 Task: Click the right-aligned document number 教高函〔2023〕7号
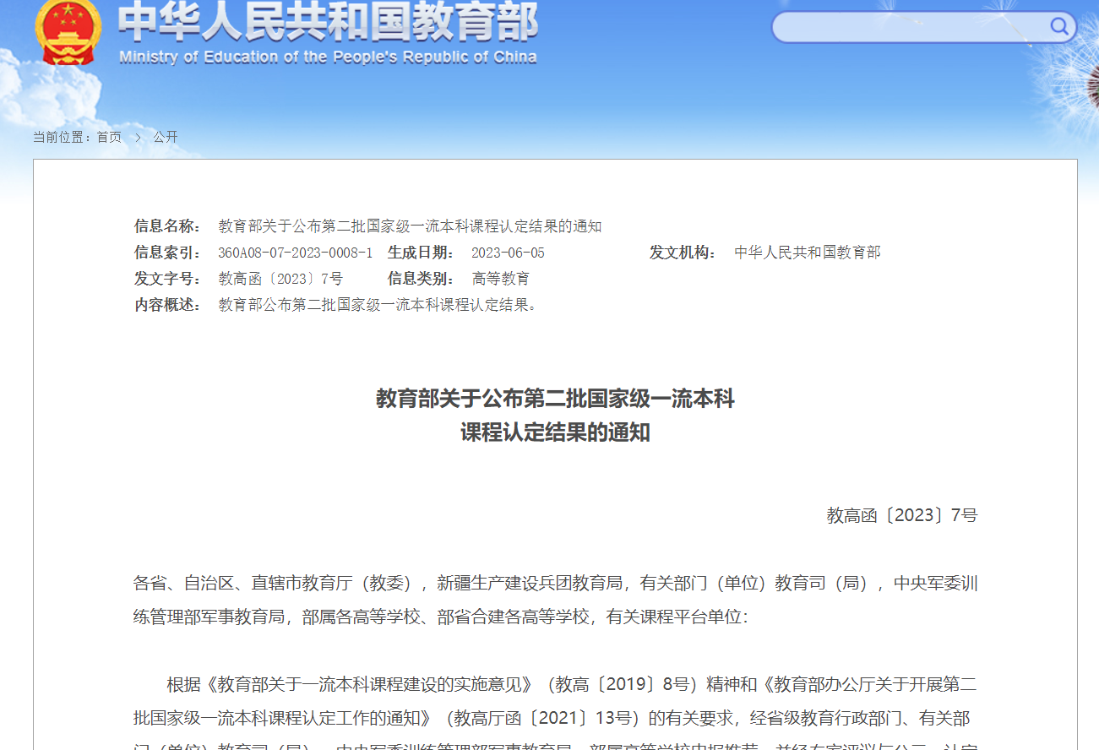901,515
